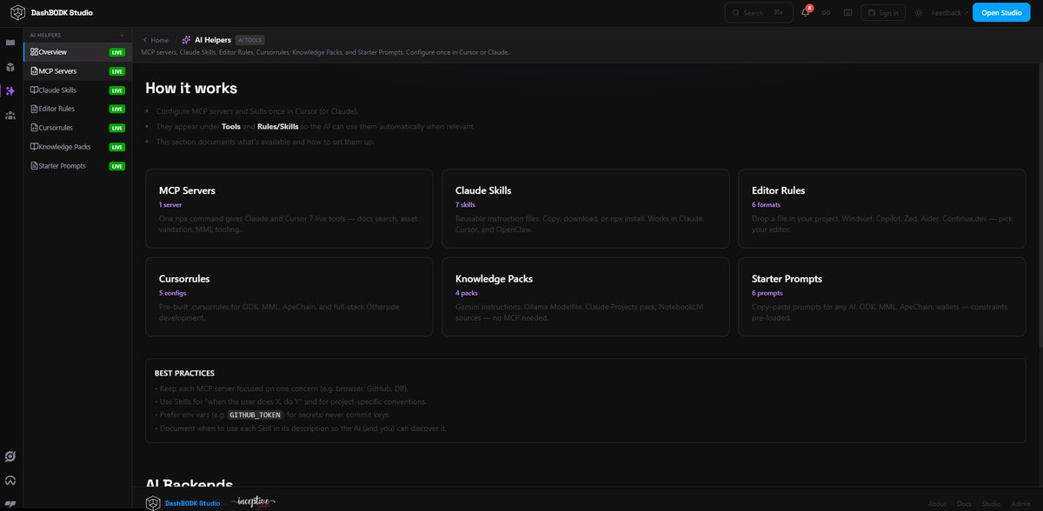The height and width of the screenshot is (511, 1043).
Task: Click the Open Studio button
Action: (x=1001, y=13)
